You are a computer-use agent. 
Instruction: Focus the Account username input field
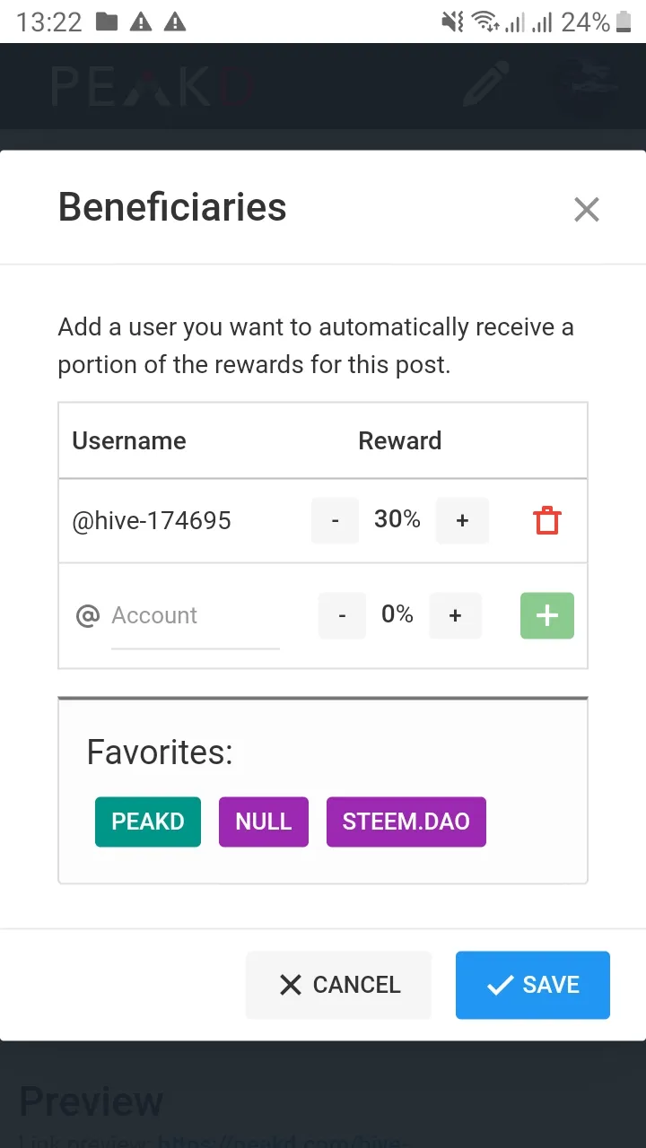pos(196,616)
